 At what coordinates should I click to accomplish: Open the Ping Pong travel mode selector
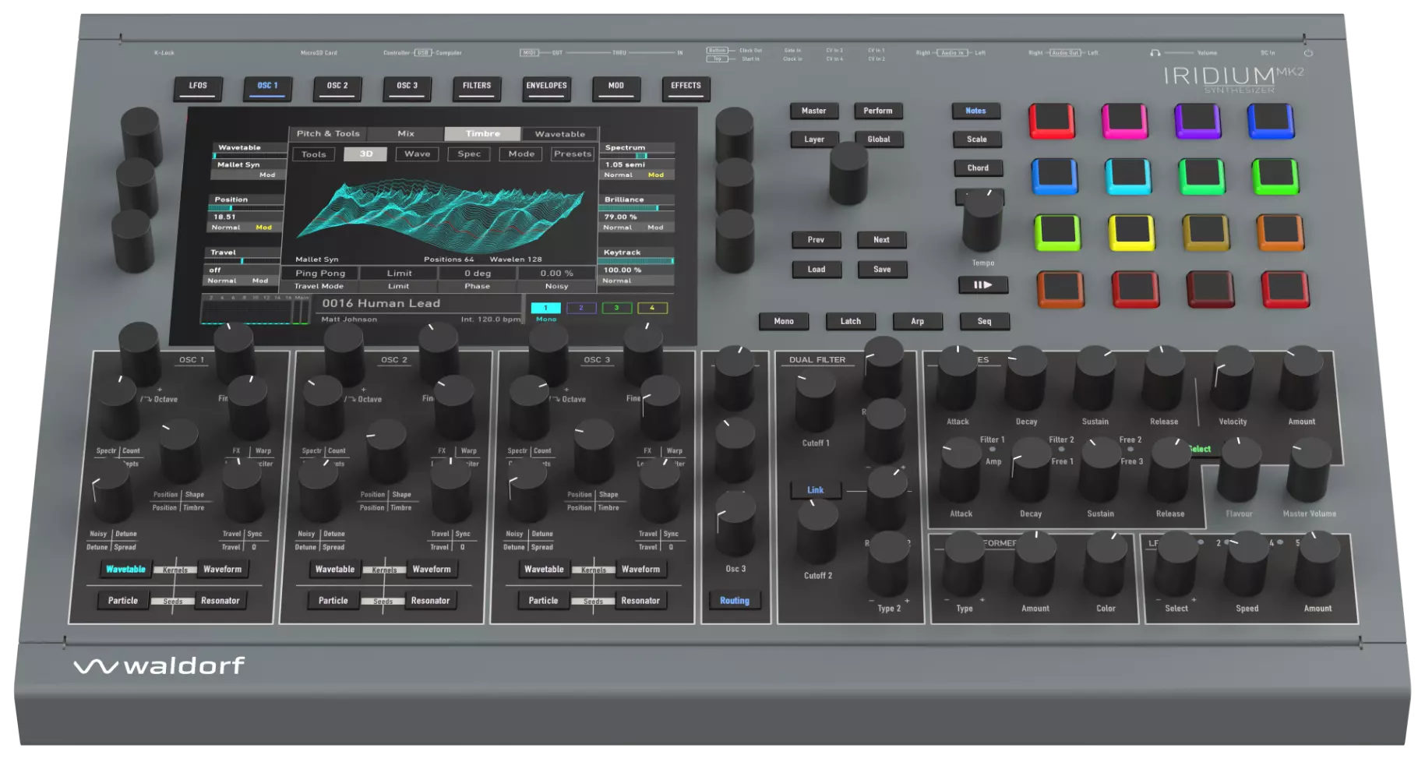click(x=320, y=274)
